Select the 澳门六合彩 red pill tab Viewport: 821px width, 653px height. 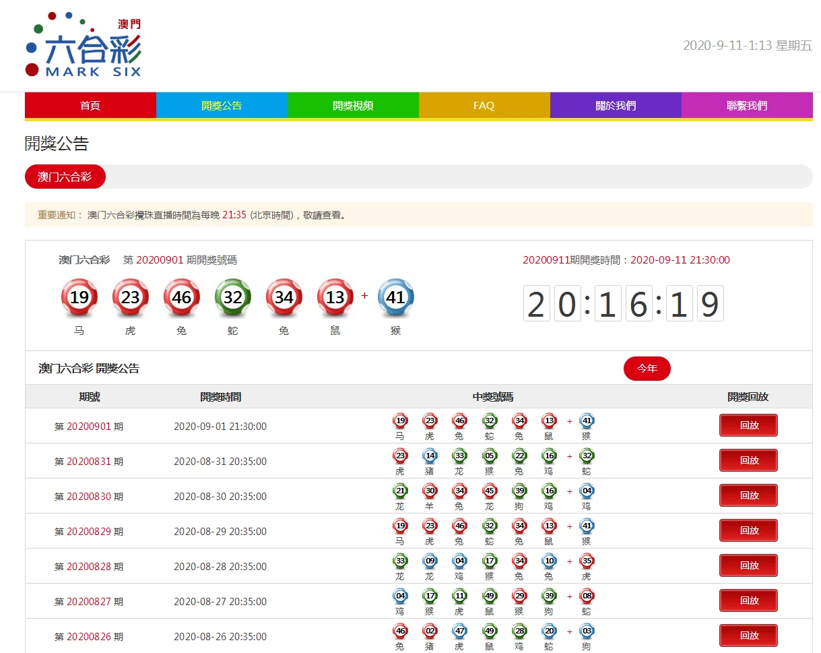[65, 177]
